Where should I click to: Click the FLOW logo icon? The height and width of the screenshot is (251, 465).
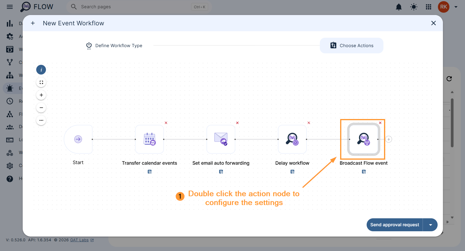26,7
